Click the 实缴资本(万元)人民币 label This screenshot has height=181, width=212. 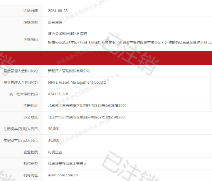click(20, 140)
